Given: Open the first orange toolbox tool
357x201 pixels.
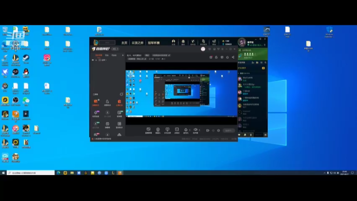Looking at the screenshot, I should point(95,103).
